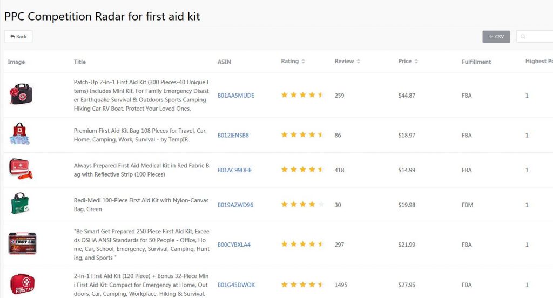The width and height of the screenshot is (553, 298).
Task: Click the Patch-Up first aid kit thumbnail
Action: (x=21, y=94)
